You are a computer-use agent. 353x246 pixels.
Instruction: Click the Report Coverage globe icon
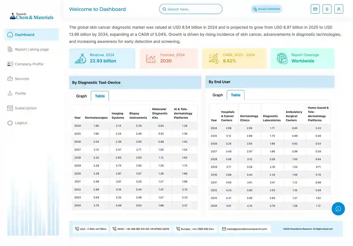pos(282,58)
